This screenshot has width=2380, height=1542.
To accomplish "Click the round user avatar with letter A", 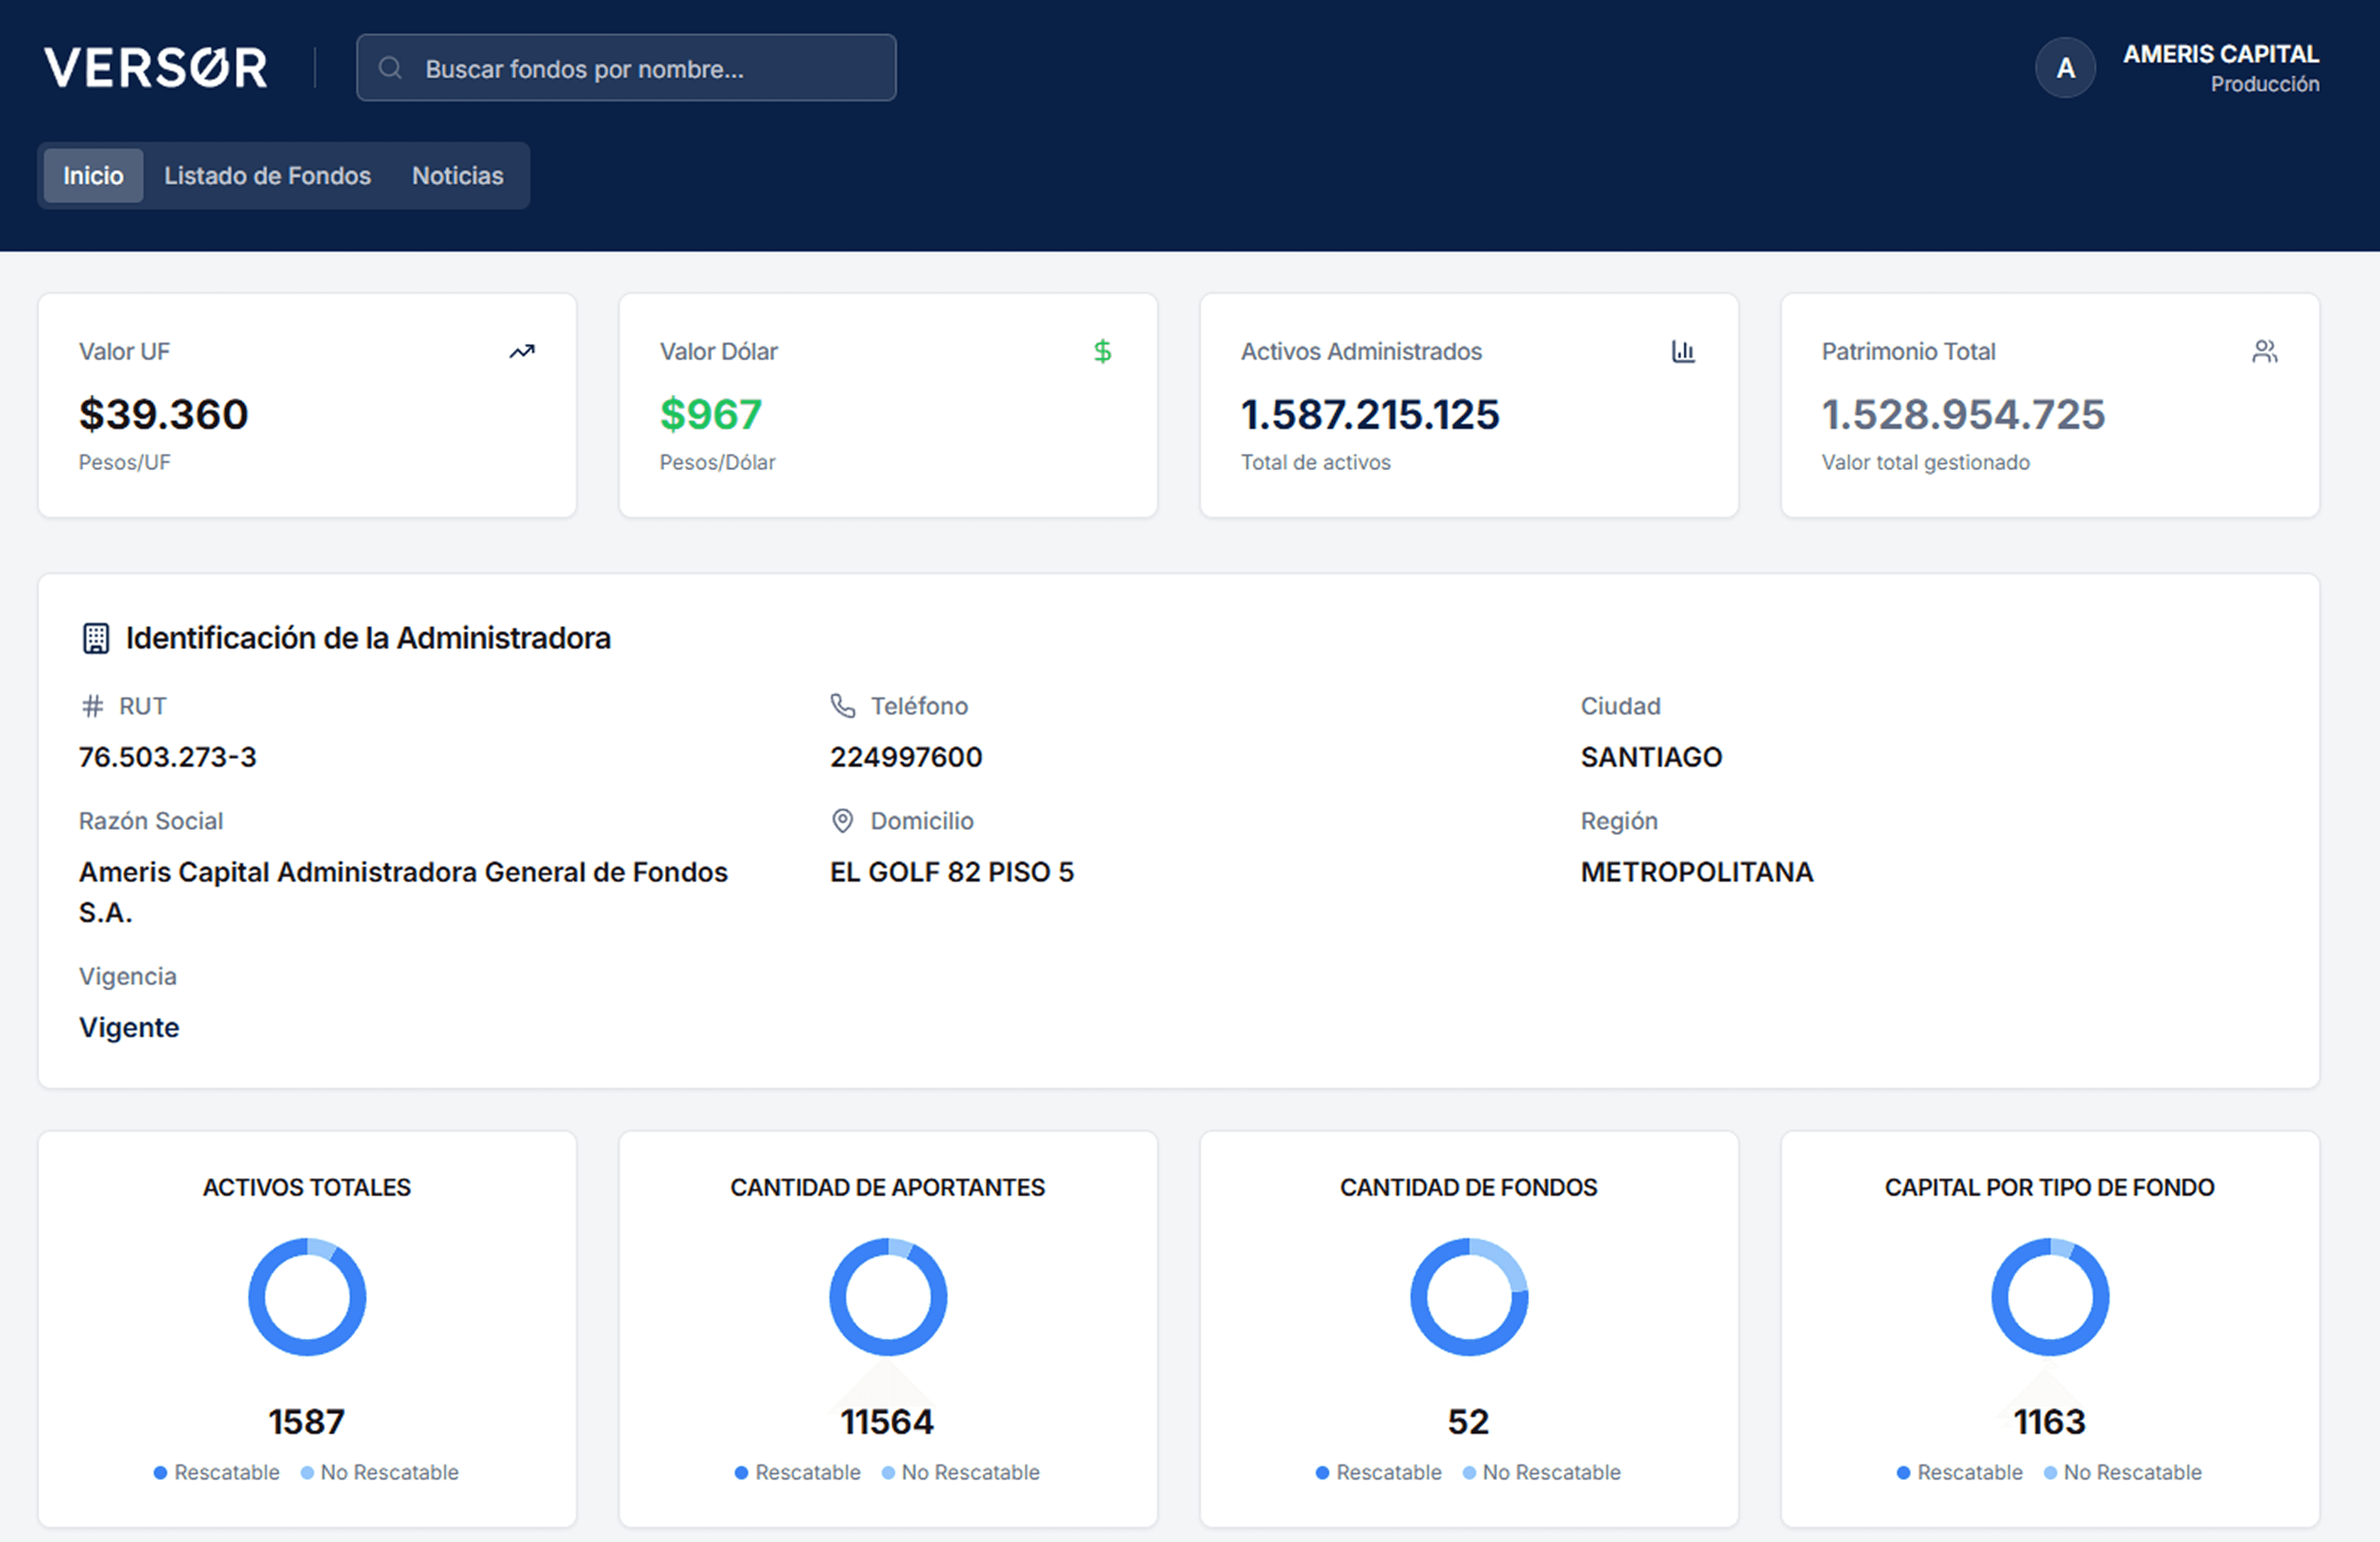I will coord(2065,68).
